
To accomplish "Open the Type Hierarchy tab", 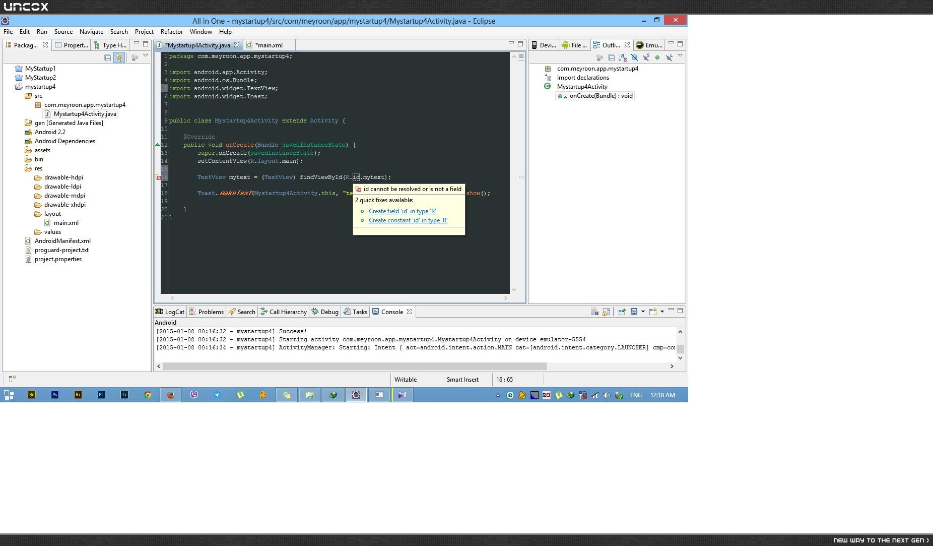I will [x=110, y=45].
